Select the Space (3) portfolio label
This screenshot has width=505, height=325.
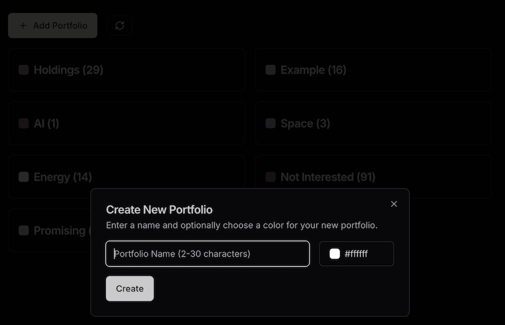tap(305, 123)
